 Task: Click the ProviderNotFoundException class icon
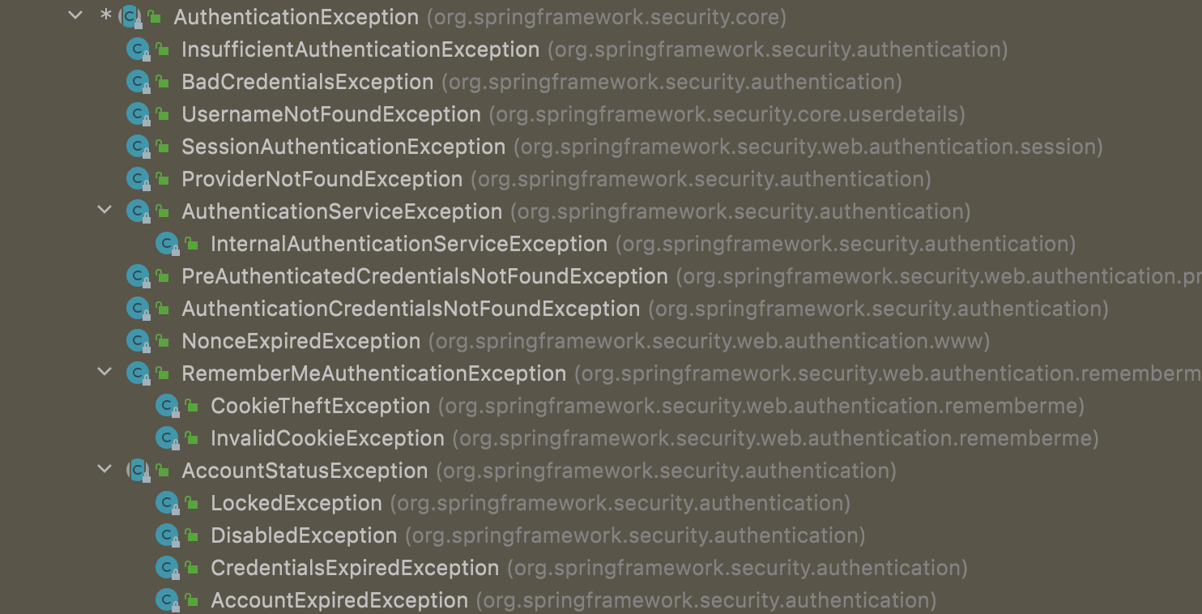pyautogui.click(x=139, y=179)
